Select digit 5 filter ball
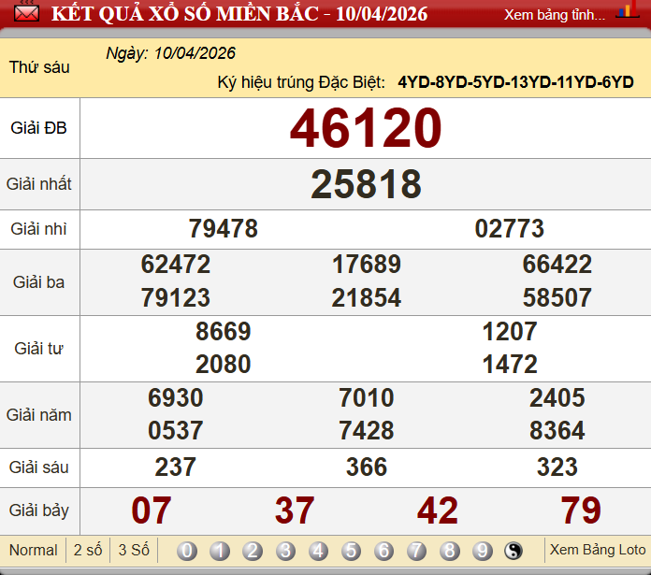This screenshot has width=651, height=575. (x=352, y=551)
